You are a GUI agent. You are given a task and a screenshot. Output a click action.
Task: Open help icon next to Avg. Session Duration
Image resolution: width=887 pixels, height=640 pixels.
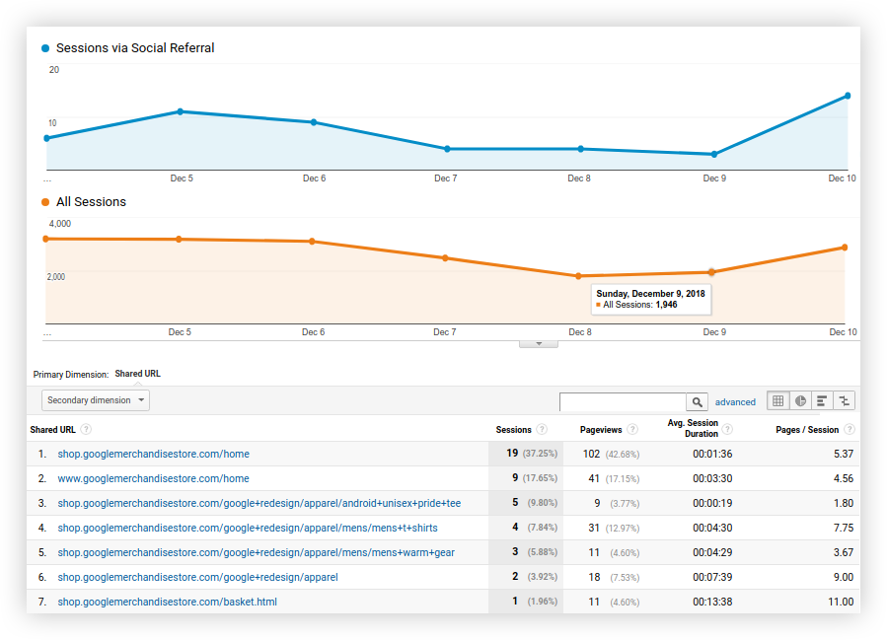click(727, 429)
